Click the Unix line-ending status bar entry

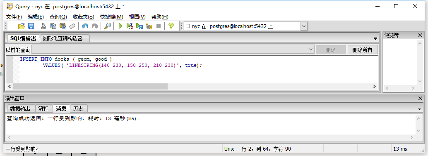pyautogui.click(x=229, y=149)
